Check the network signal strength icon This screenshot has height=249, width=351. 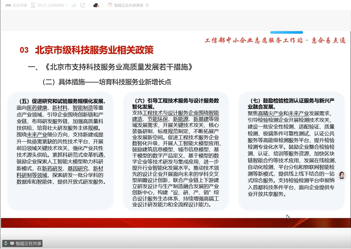73,5
